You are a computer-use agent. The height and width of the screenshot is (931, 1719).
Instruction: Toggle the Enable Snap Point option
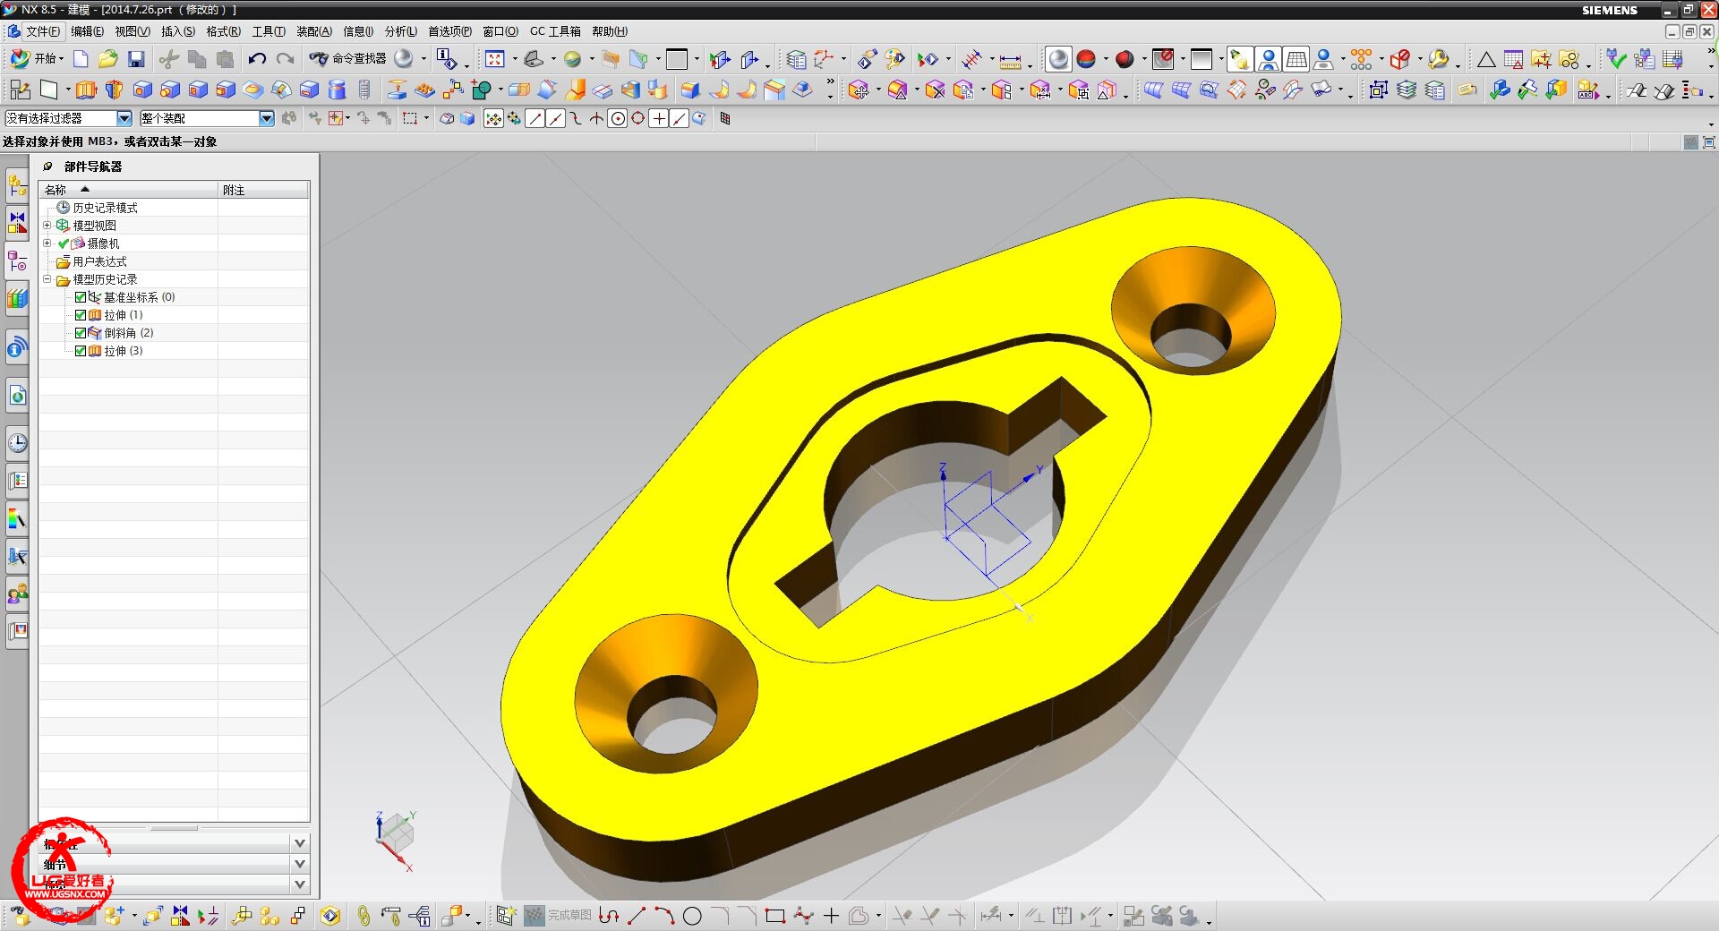pyautogui.click(x=493, y=118)
